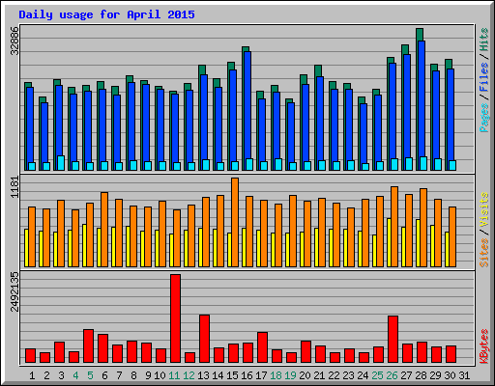Click the orange visits bar for day 30

(x=452, y=236)
